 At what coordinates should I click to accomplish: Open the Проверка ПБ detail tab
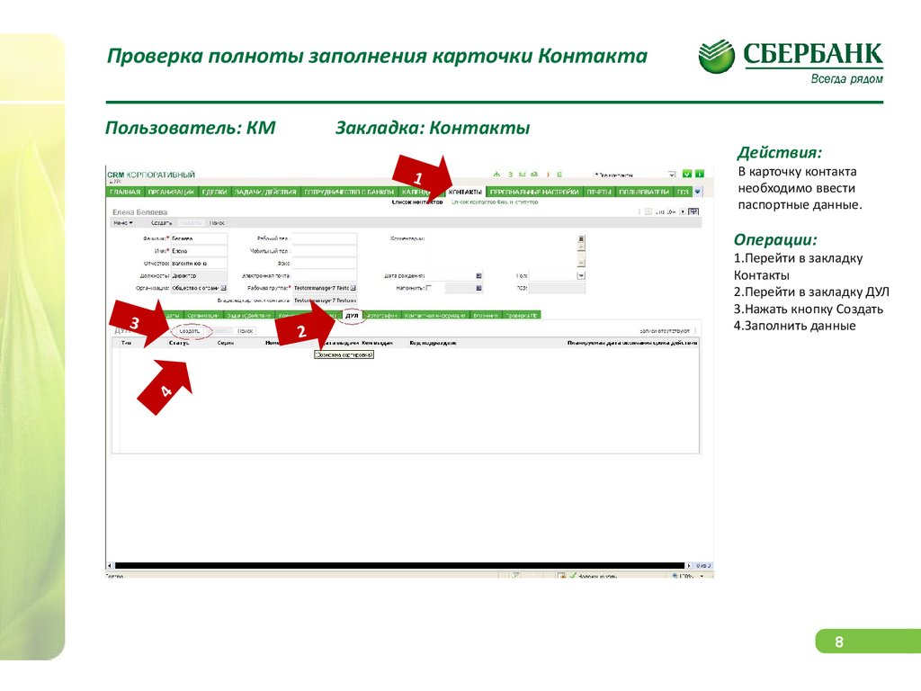[521, 316]
